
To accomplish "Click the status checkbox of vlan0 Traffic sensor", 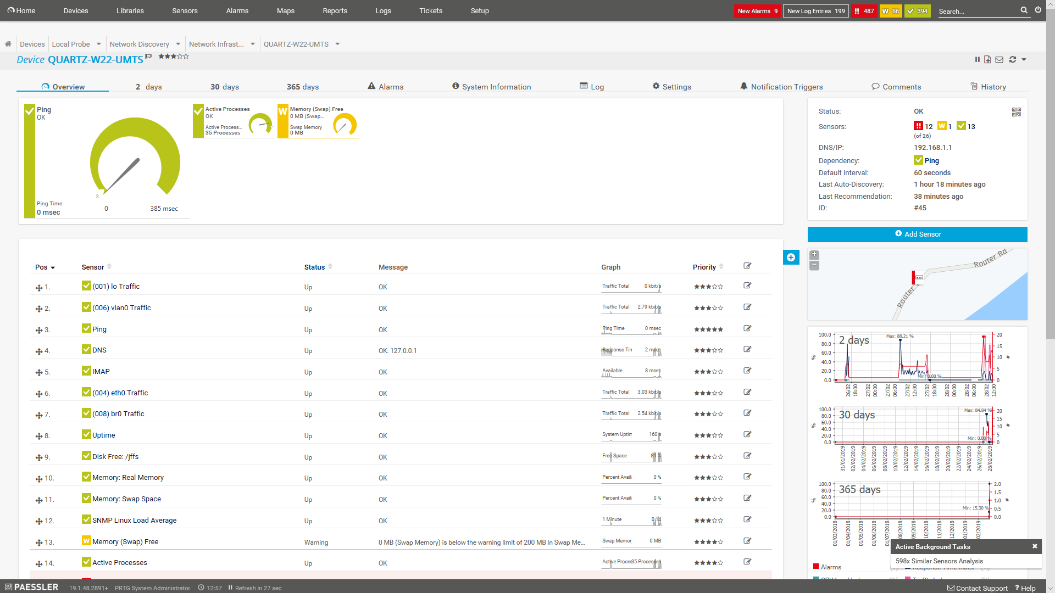I will click(86, 307).
